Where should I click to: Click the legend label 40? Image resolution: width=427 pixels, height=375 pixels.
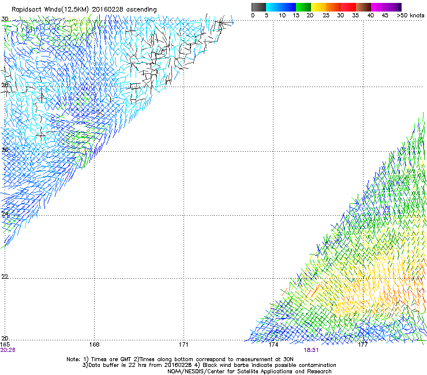click(x=370, y=16)
